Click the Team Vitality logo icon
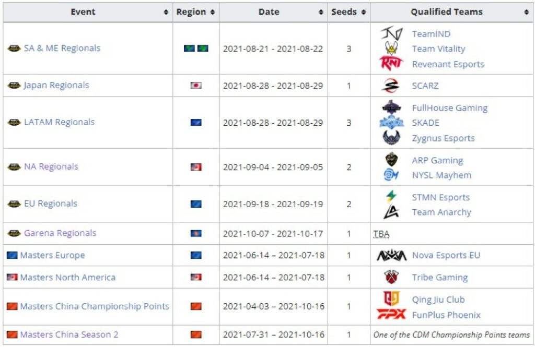This screenshot has height=347, width=535. tap(391, 49)
